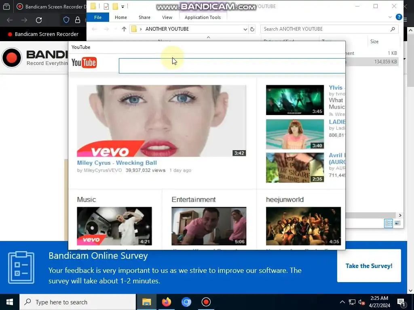
Task: Click the browser Back arrow
Action: pyautogui.click(x=10, y=20)
